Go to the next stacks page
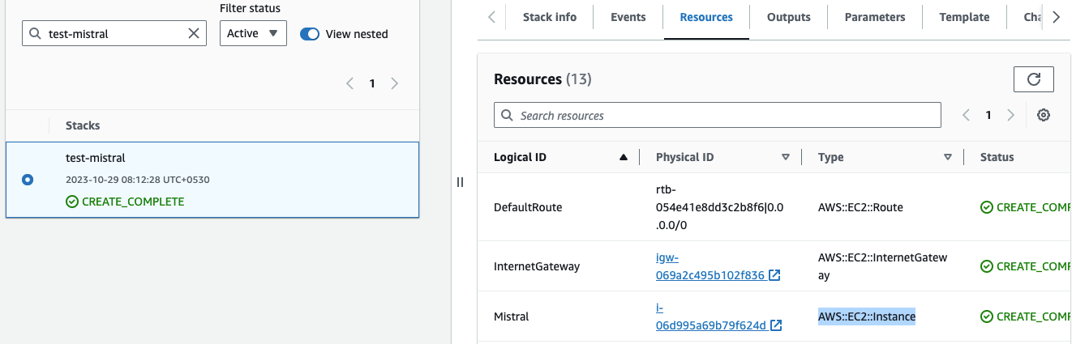 click(x=394, y=83)
